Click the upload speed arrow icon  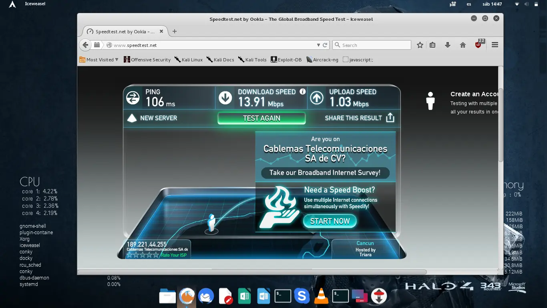pyautogui.click(x=317, y=98)
